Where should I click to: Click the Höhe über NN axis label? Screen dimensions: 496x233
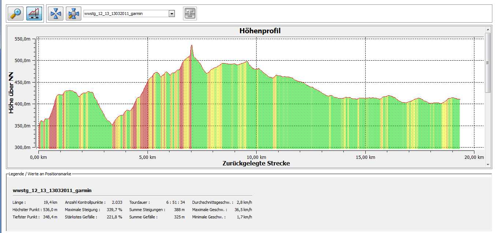click(x=12, y=93)
